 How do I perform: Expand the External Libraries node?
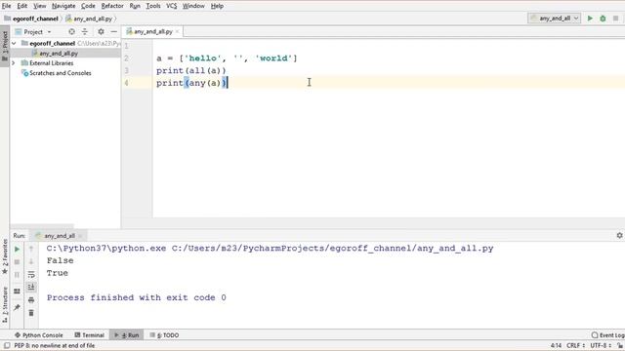point(14,62)
